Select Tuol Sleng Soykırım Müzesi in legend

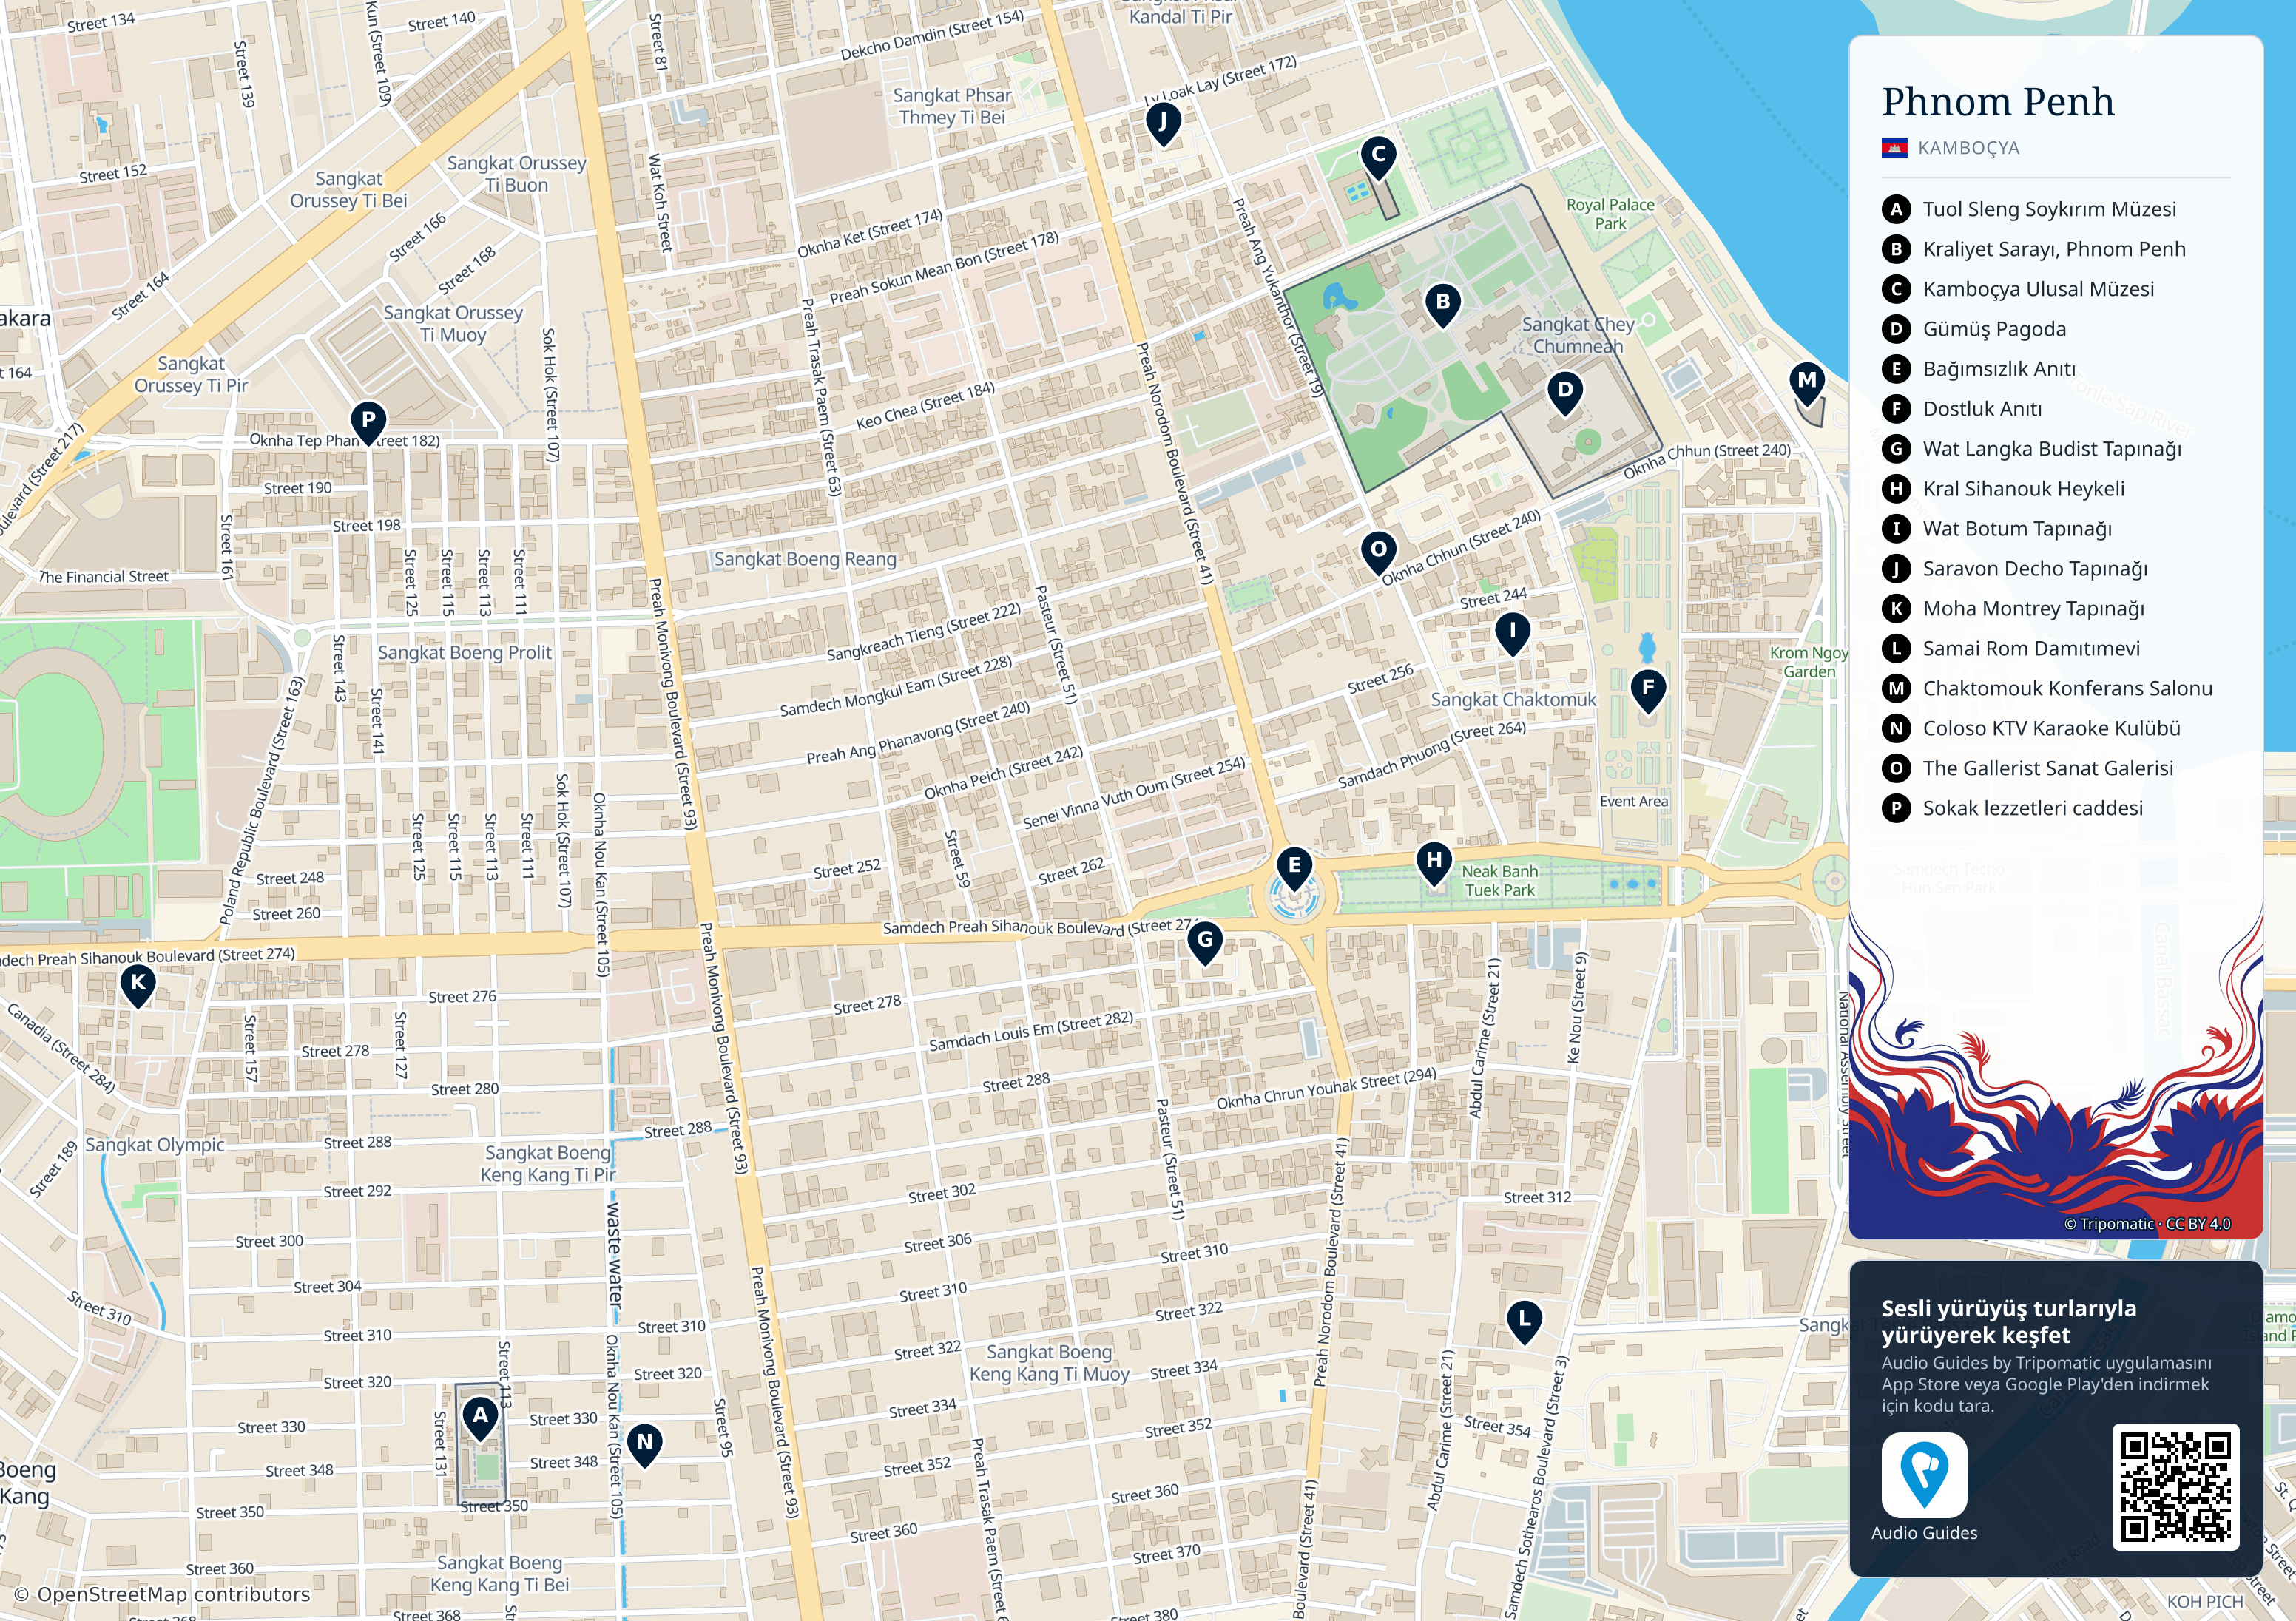coord(2049,209)
